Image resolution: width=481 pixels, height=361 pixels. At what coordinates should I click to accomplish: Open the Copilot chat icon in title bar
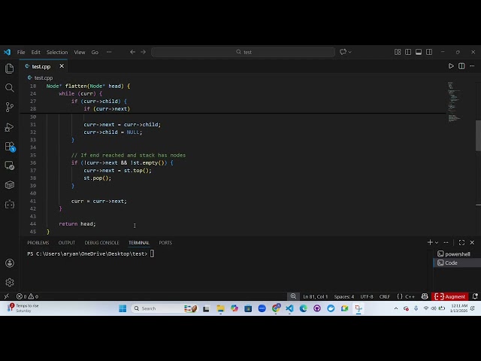[343, 52]
